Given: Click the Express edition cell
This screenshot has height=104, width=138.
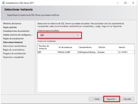Looking at the screenshot, I should coord(107,52).
